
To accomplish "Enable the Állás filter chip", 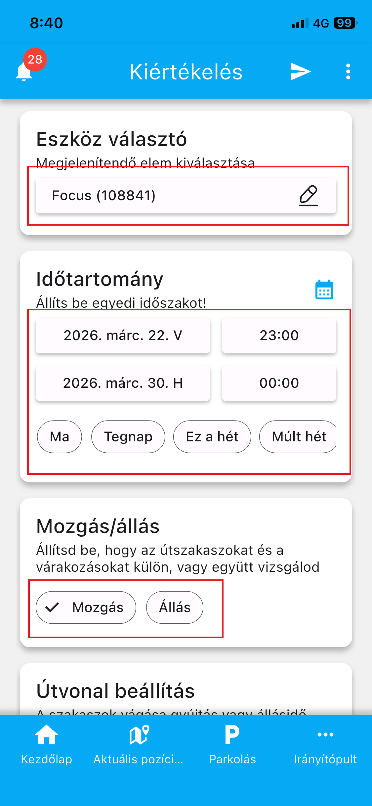I will [x=175, y=607].
